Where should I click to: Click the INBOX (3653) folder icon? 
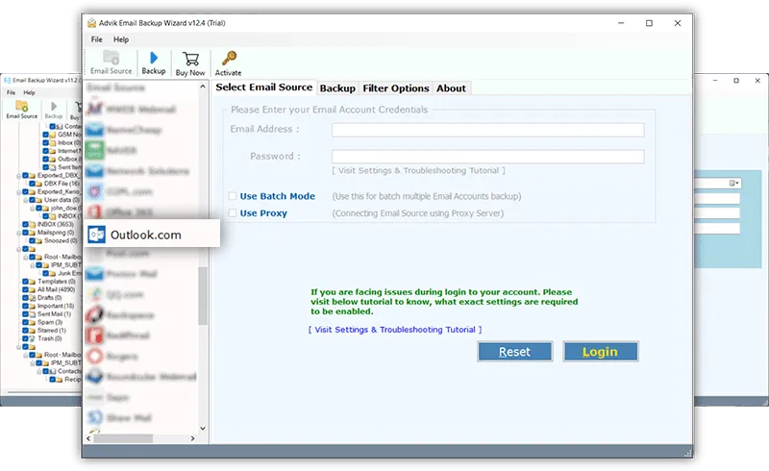[33, 224]
